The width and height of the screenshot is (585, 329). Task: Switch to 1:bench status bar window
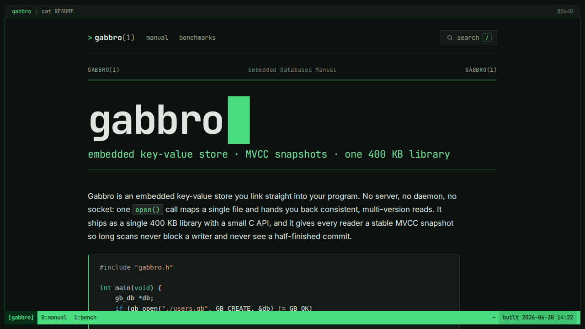click(x=85, y=318)
